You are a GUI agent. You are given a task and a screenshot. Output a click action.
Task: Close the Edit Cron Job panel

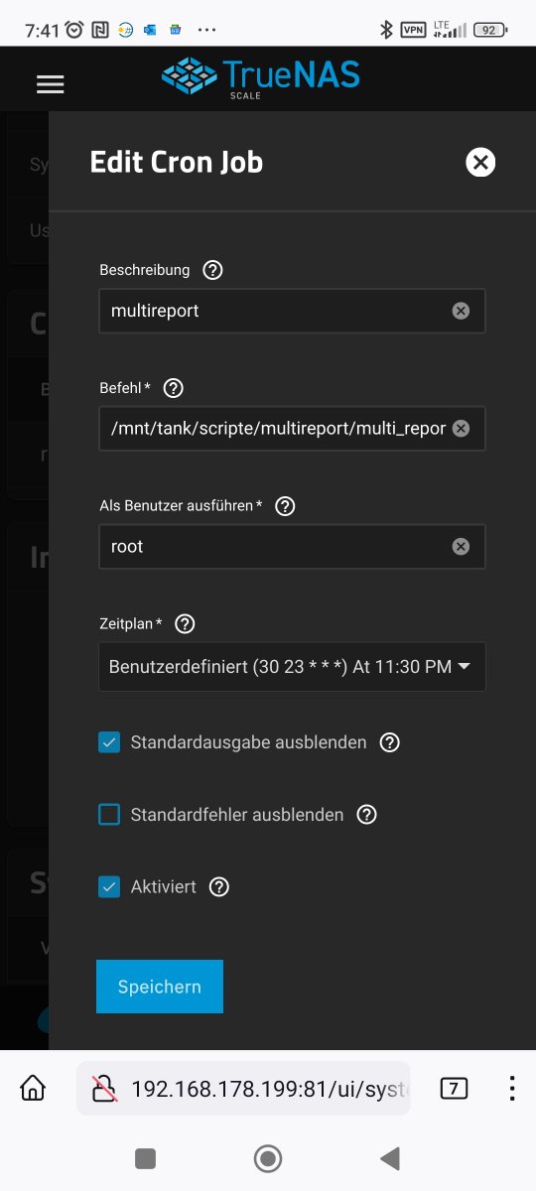point(480,162)
